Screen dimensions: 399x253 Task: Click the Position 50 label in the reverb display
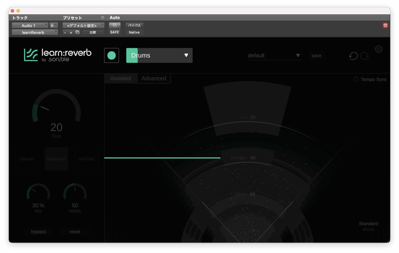pos(243,158)
